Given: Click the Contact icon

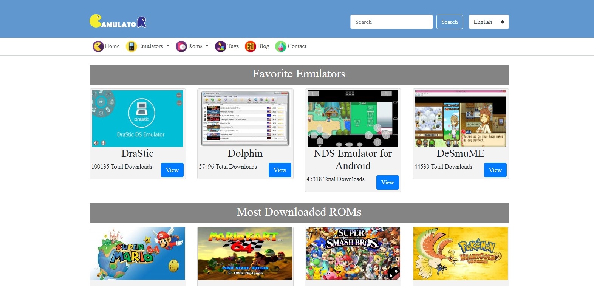Looking at the screenshot, I should tap(281, 46).
